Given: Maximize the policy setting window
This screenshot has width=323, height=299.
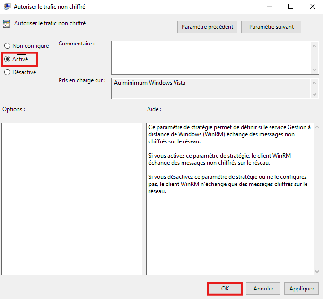Looking at the screenshot, I should pos(290,7).
